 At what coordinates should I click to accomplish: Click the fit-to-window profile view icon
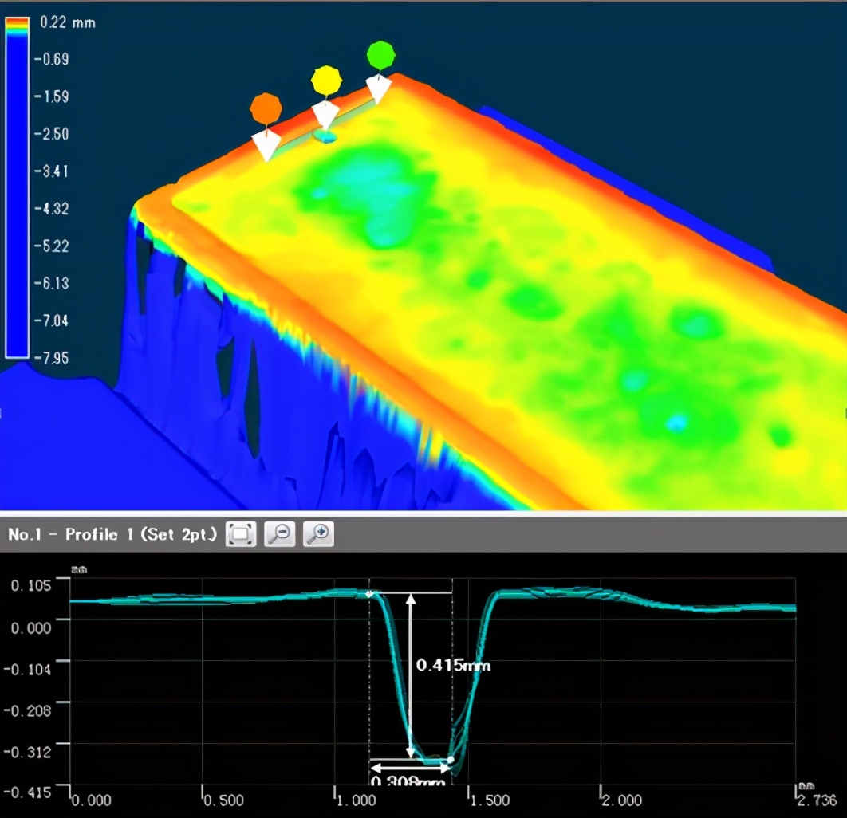click(241, 534)
